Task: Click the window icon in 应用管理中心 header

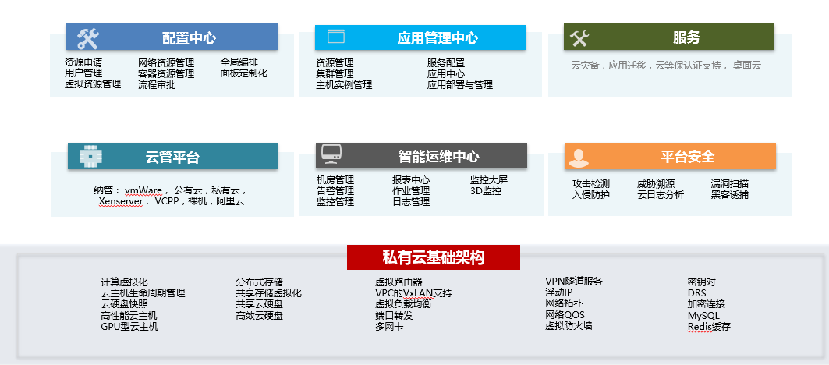Action: (336, 37)
